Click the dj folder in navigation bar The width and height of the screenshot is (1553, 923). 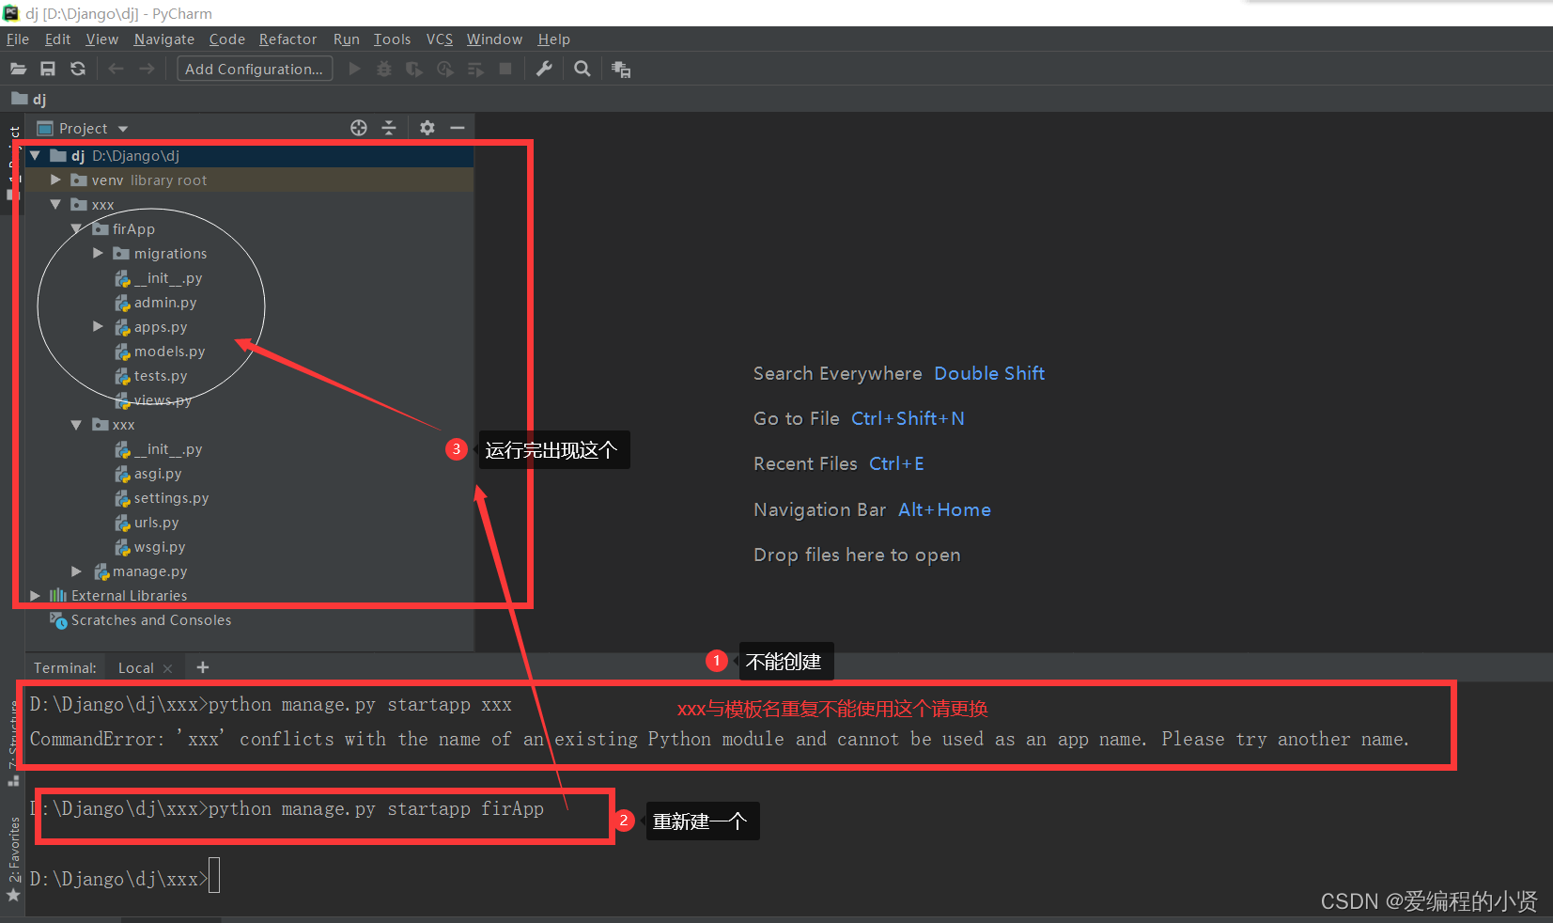(x=29, y=99)
